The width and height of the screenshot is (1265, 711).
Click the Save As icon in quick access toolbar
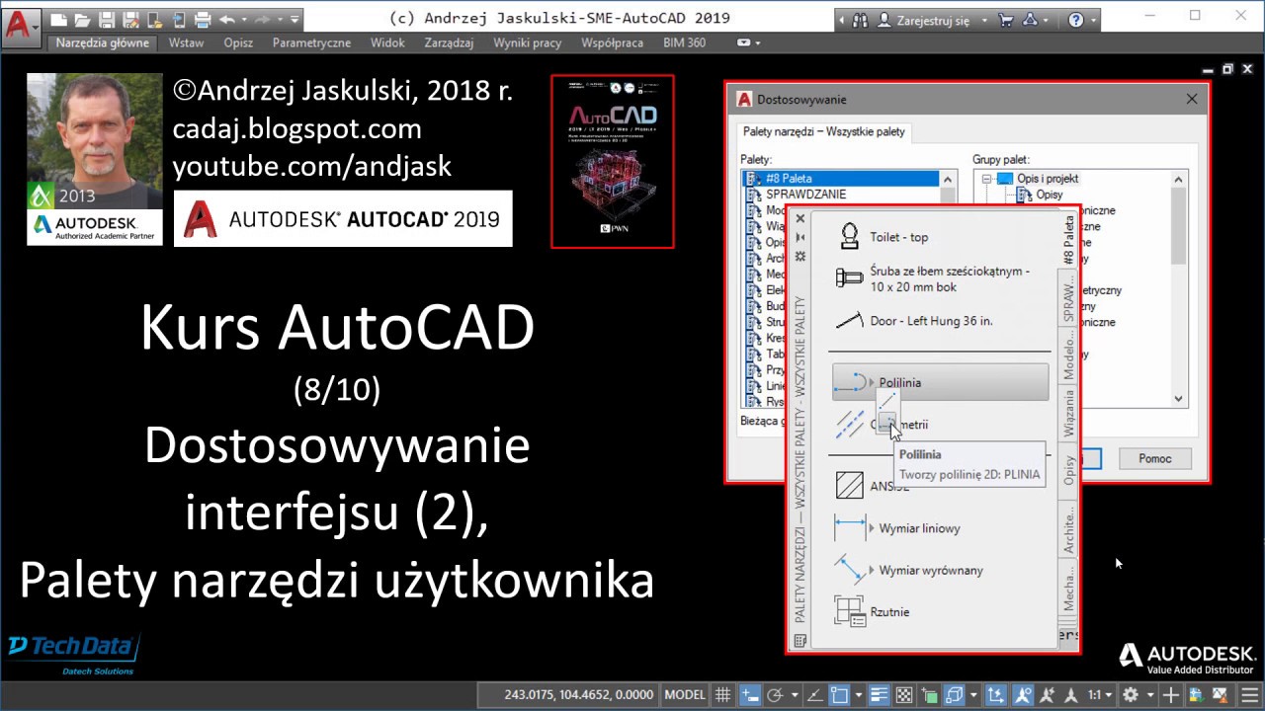[130, 19]
